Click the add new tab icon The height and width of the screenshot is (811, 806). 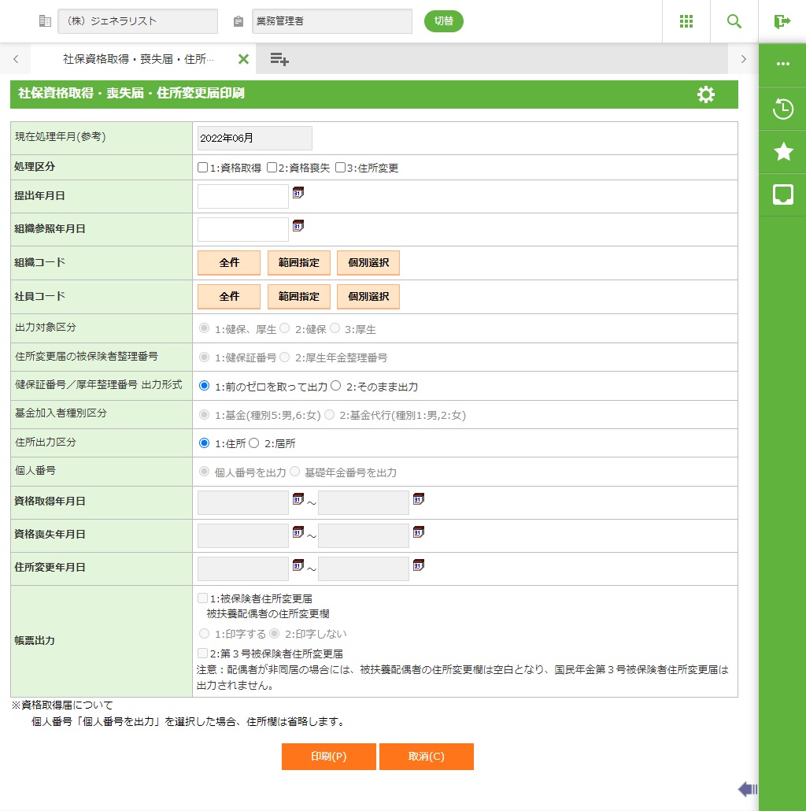tap(279, 59)
